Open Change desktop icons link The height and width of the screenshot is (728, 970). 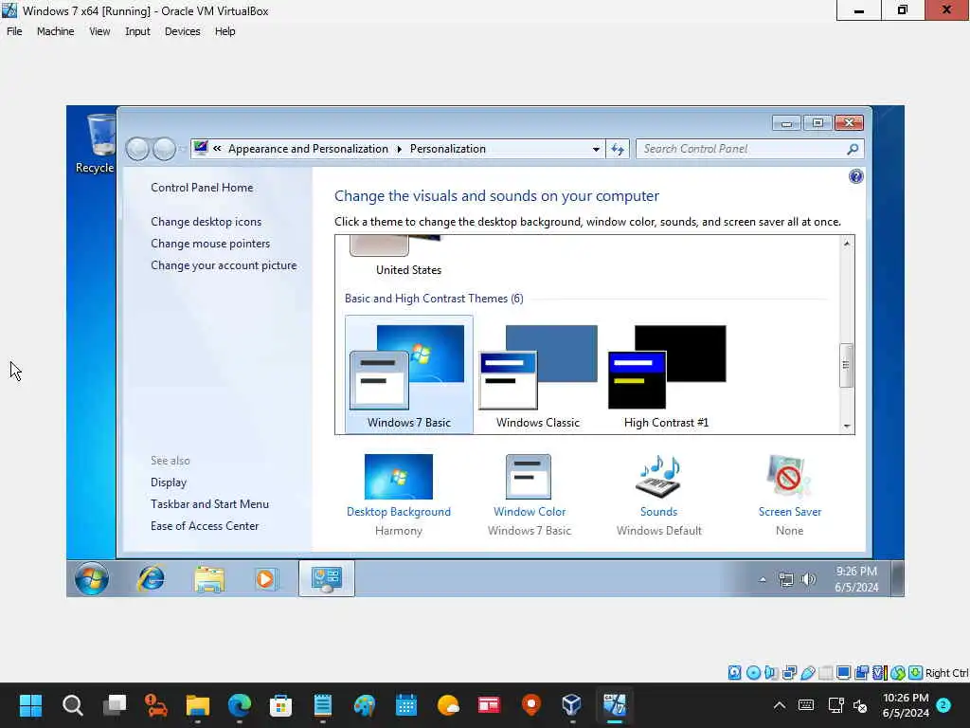206,222
